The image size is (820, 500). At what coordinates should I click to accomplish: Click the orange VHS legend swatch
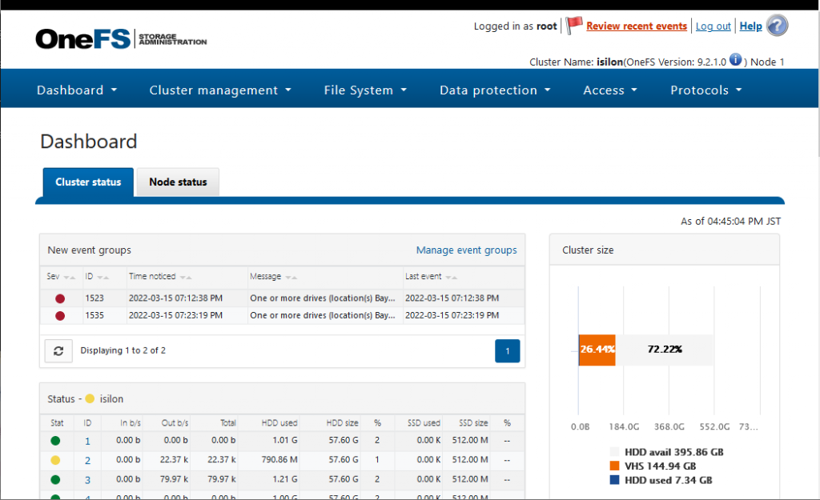tap(614, 466)
